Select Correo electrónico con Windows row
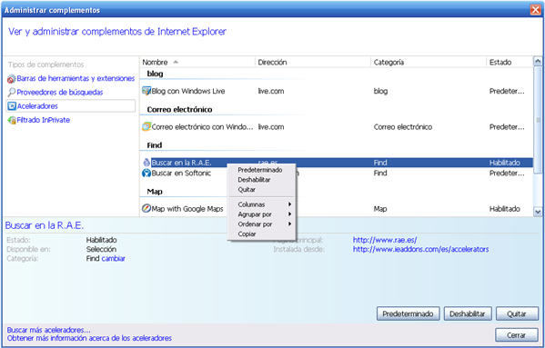The image size is (545, 348). click(x=336, y=126)
